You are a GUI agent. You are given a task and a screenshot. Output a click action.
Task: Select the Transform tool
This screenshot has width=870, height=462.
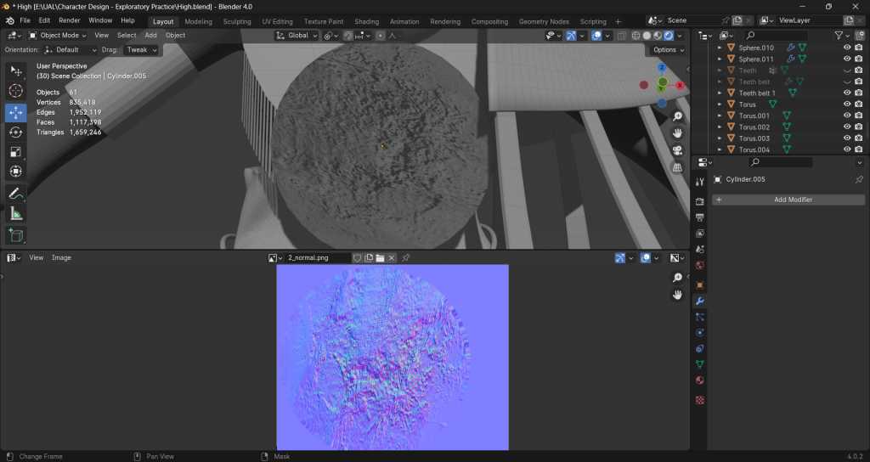[15, 172]
